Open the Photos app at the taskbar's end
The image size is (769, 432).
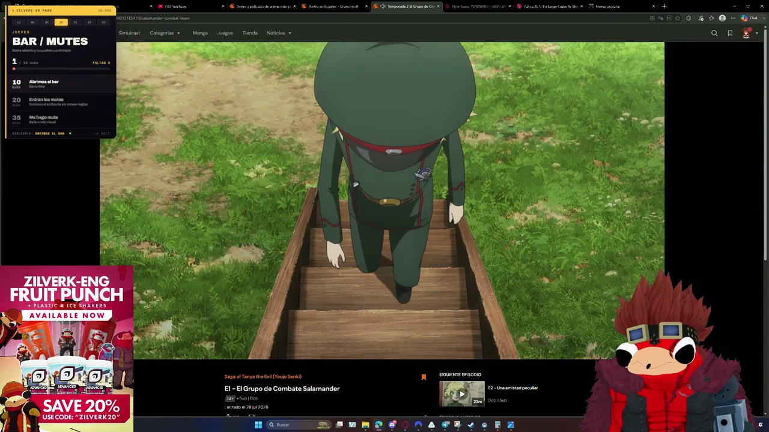511,425
